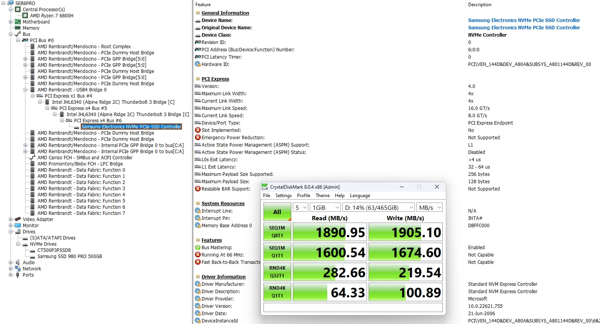Click the 100.89 random write result

point(405,292)
